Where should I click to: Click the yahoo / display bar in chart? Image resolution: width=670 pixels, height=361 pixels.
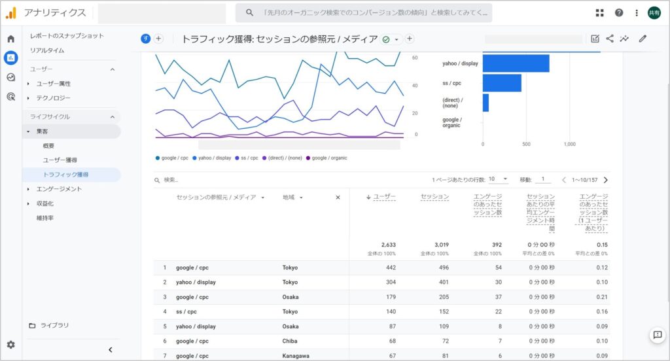tap(516, 63)
